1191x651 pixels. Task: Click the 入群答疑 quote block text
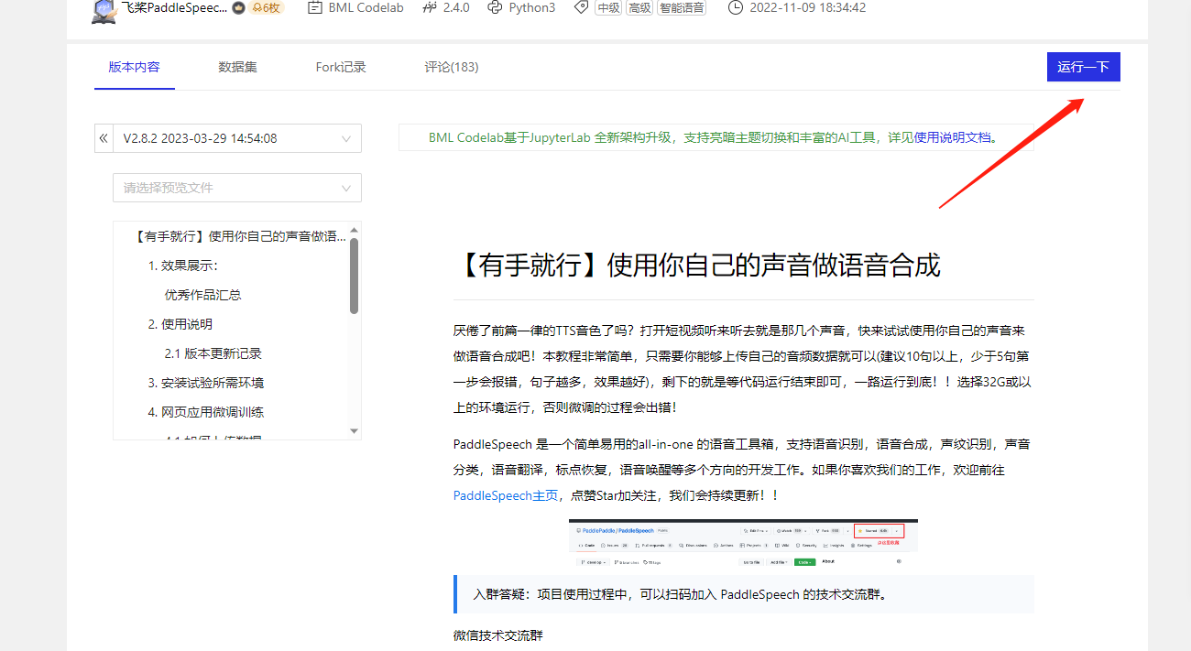coord(680,594)
